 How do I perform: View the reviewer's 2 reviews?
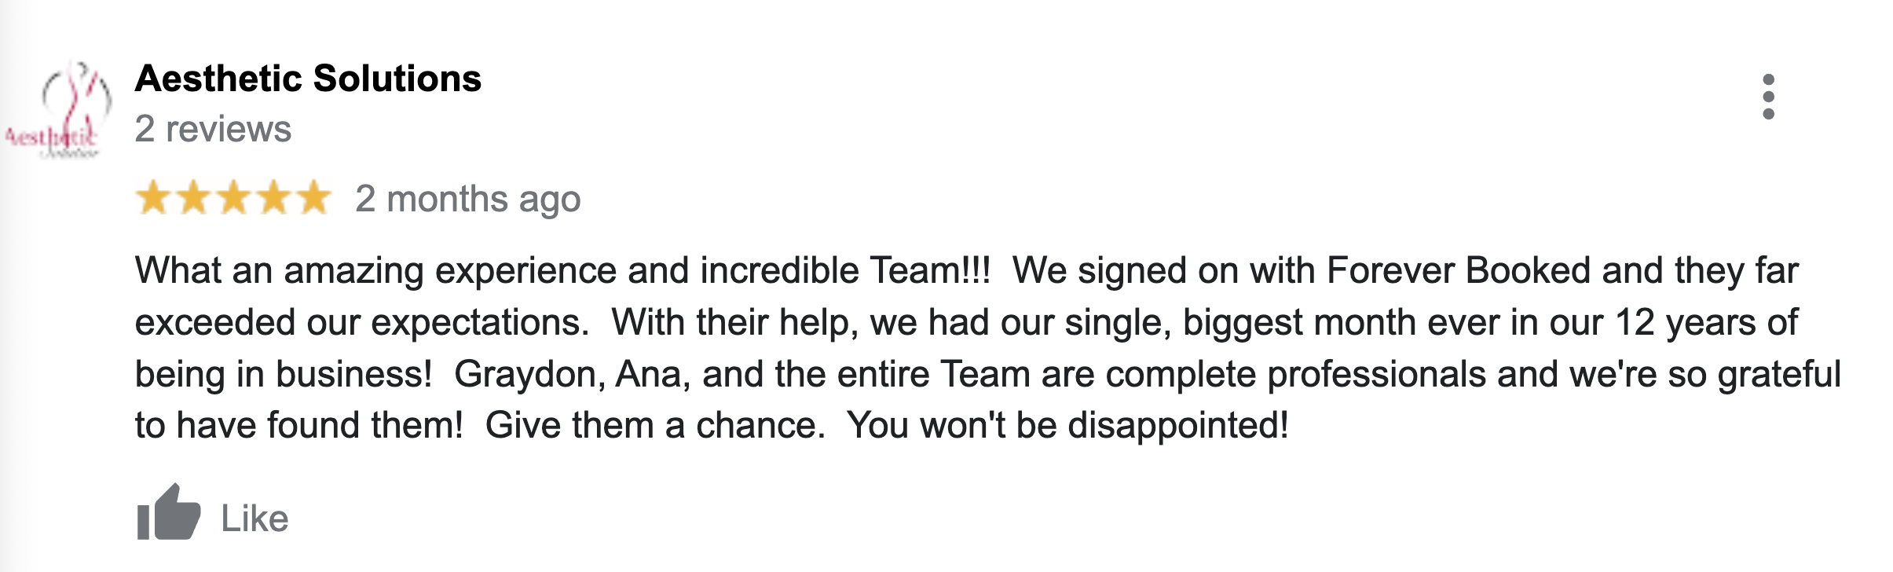[x=213, y=129]
